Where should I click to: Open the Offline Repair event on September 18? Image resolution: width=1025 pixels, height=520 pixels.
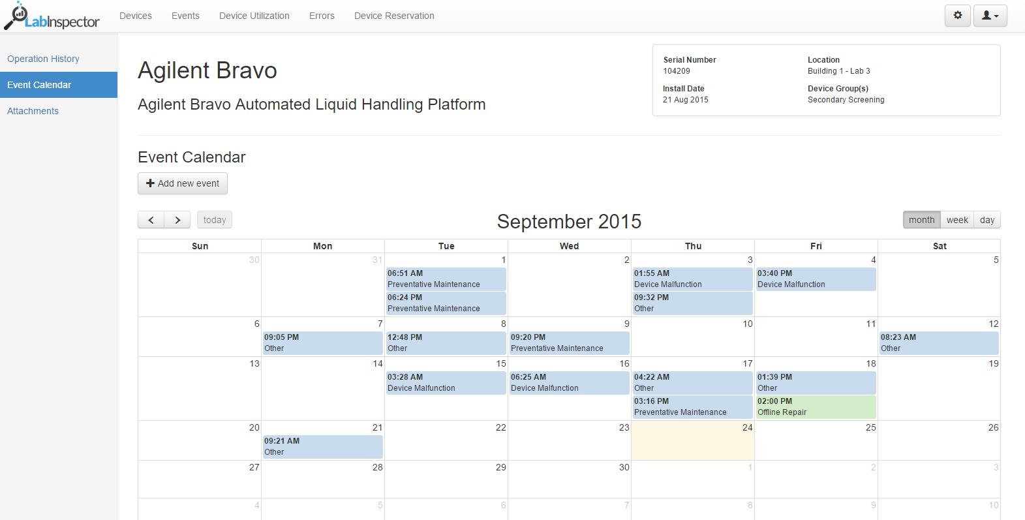[816, 406]
